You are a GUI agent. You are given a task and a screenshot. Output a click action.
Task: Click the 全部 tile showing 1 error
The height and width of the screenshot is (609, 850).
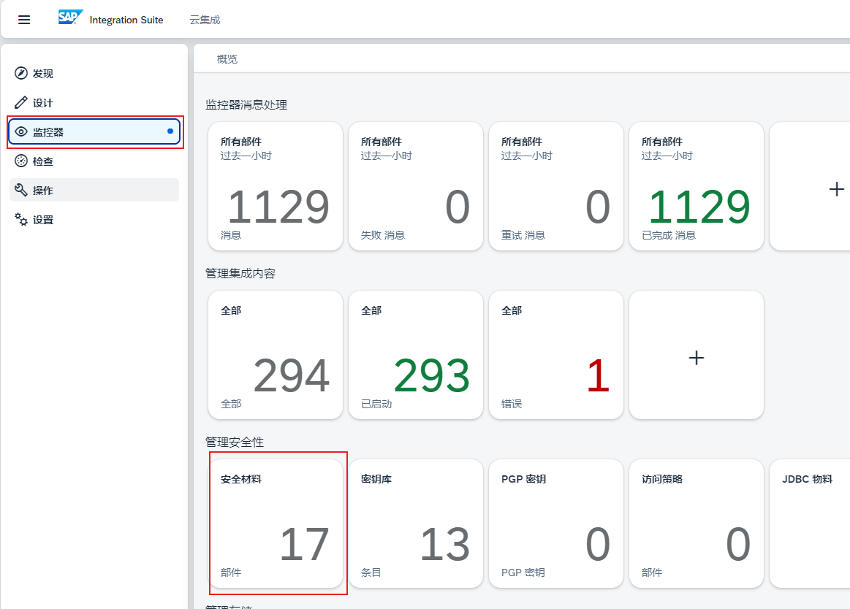[555, 354]
